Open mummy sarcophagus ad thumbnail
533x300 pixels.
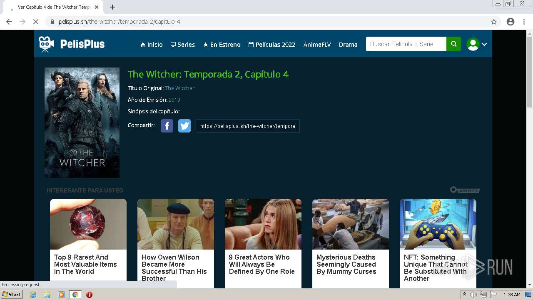coord(351,224)
